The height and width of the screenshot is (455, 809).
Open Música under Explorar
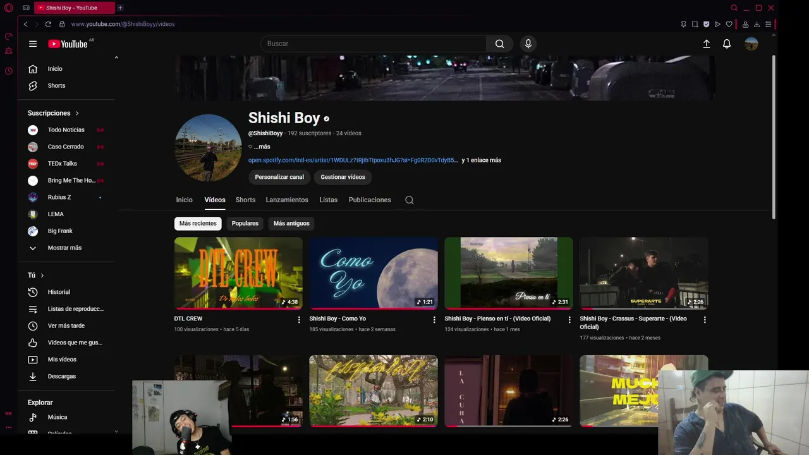click(x=66, y=417)
